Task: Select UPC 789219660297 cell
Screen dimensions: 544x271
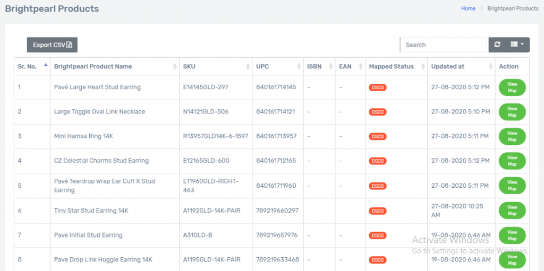Action: (277, 211)
